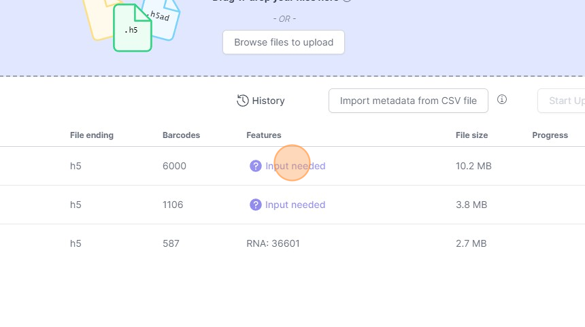
Task: Select the 2.7 MB file size cell
Action: [471, 243]
